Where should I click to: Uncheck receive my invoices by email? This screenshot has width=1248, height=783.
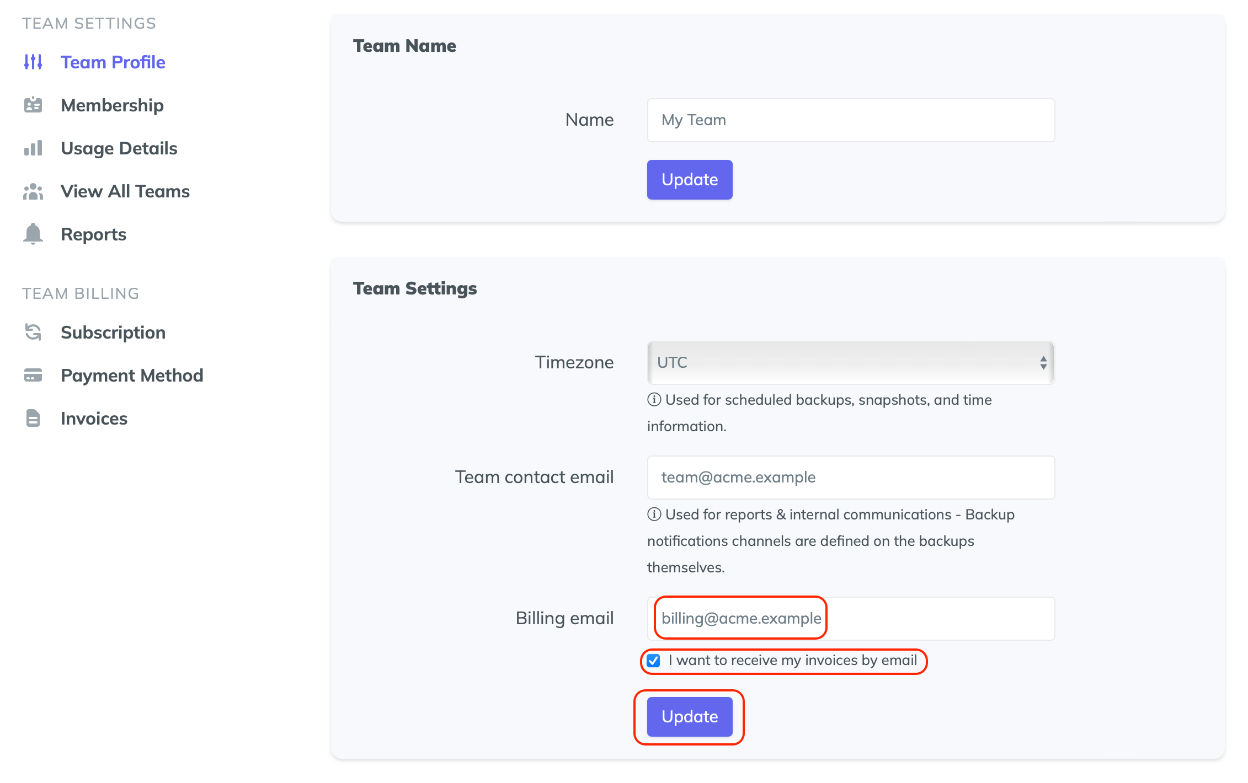coord(653,660)
